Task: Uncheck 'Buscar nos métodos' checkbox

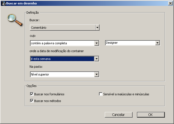Action: tap(31, 101)
